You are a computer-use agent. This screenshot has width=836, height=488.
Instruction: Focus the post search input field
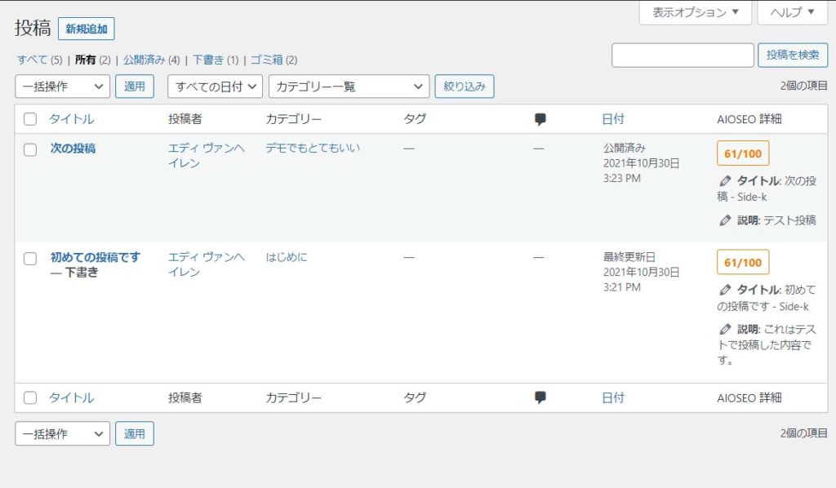click(x=683, y=55)
